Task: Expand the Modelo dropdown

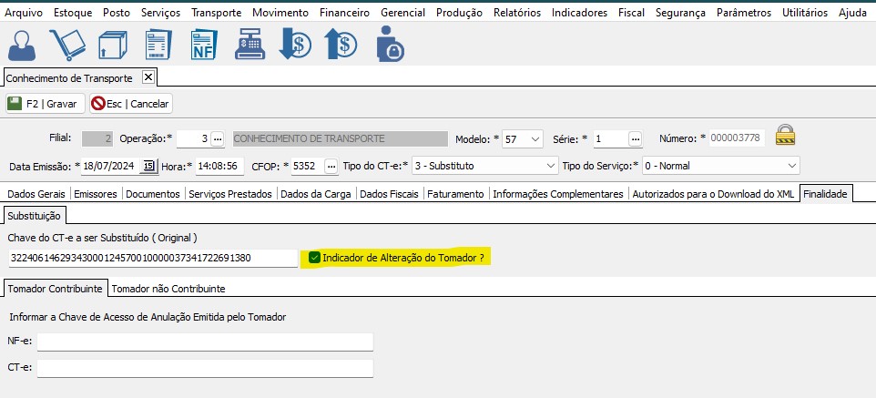Action: [x=534, y=139]
